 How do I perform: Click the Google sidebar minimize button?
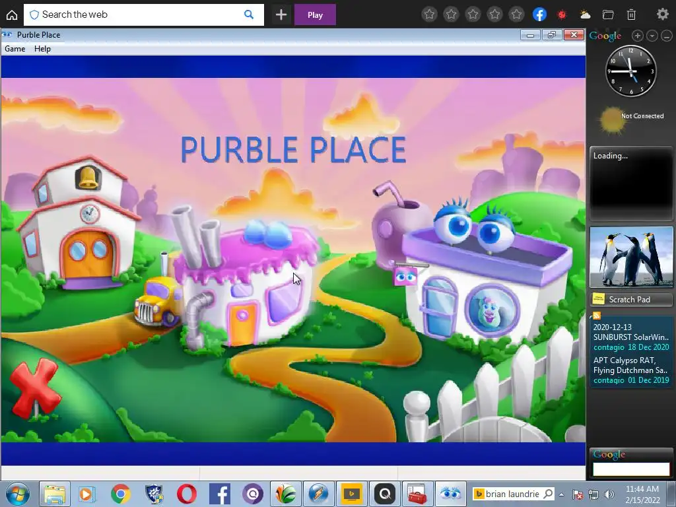pos(667,36)
